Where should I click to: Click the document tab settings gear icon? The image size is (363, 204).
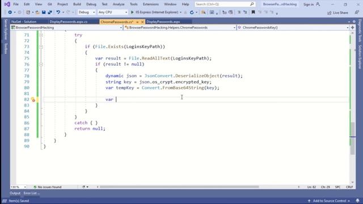pos(354,22)
